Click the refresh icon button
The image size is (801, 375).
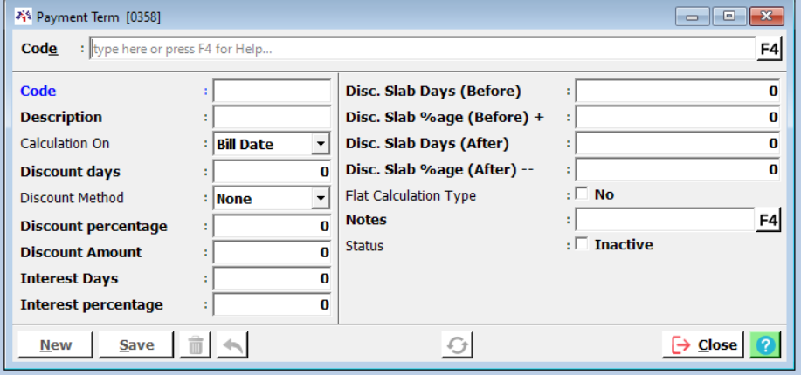(457, 345)
